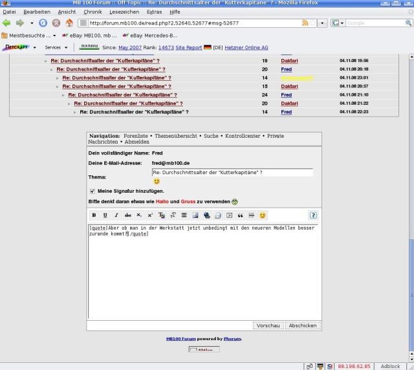Click the strikethrough formatting icon
414x370 pixels.
pyautogui.click(x=127, y=215)
